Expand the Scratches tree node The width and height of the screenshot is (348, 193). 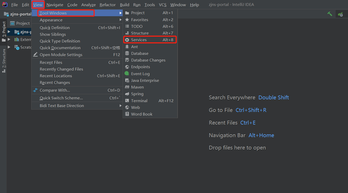point(9,47)
